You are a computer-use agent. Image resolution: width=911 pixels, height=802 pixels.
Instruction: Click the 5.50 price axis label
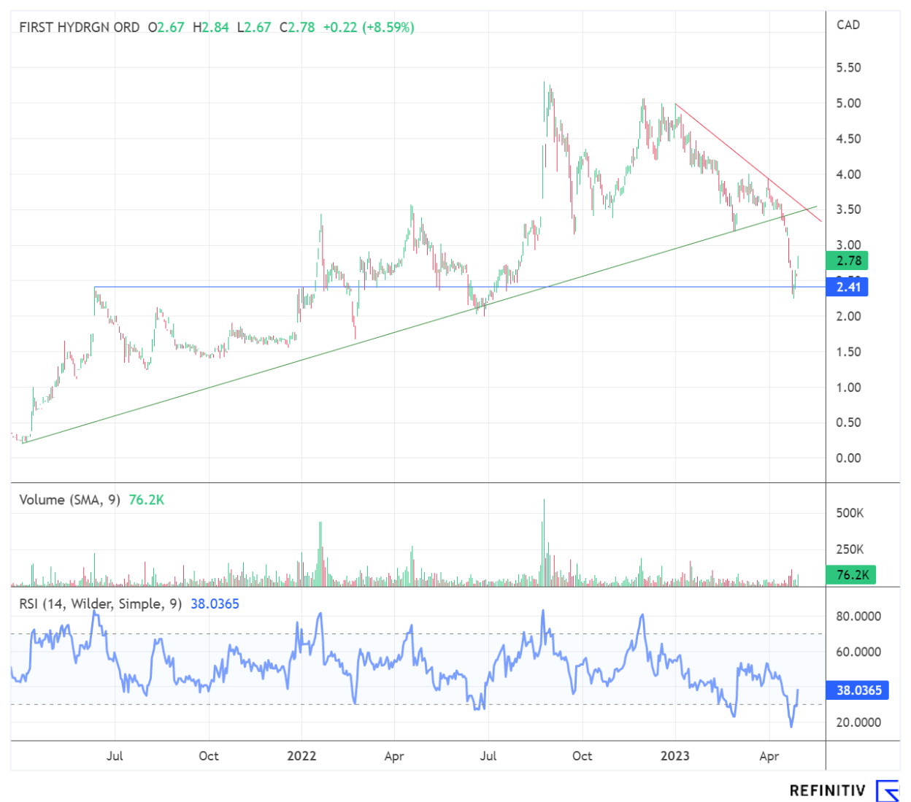848,68
